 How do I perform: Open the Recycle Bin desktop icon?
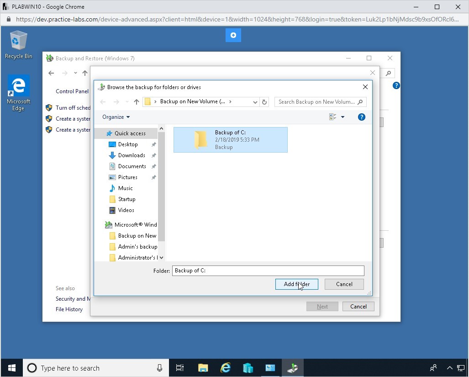[x=19, y=45]
